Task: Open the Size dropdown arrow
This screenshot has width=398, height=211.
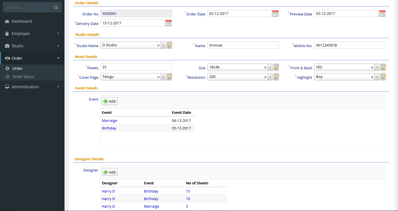Action: [270, 67]
